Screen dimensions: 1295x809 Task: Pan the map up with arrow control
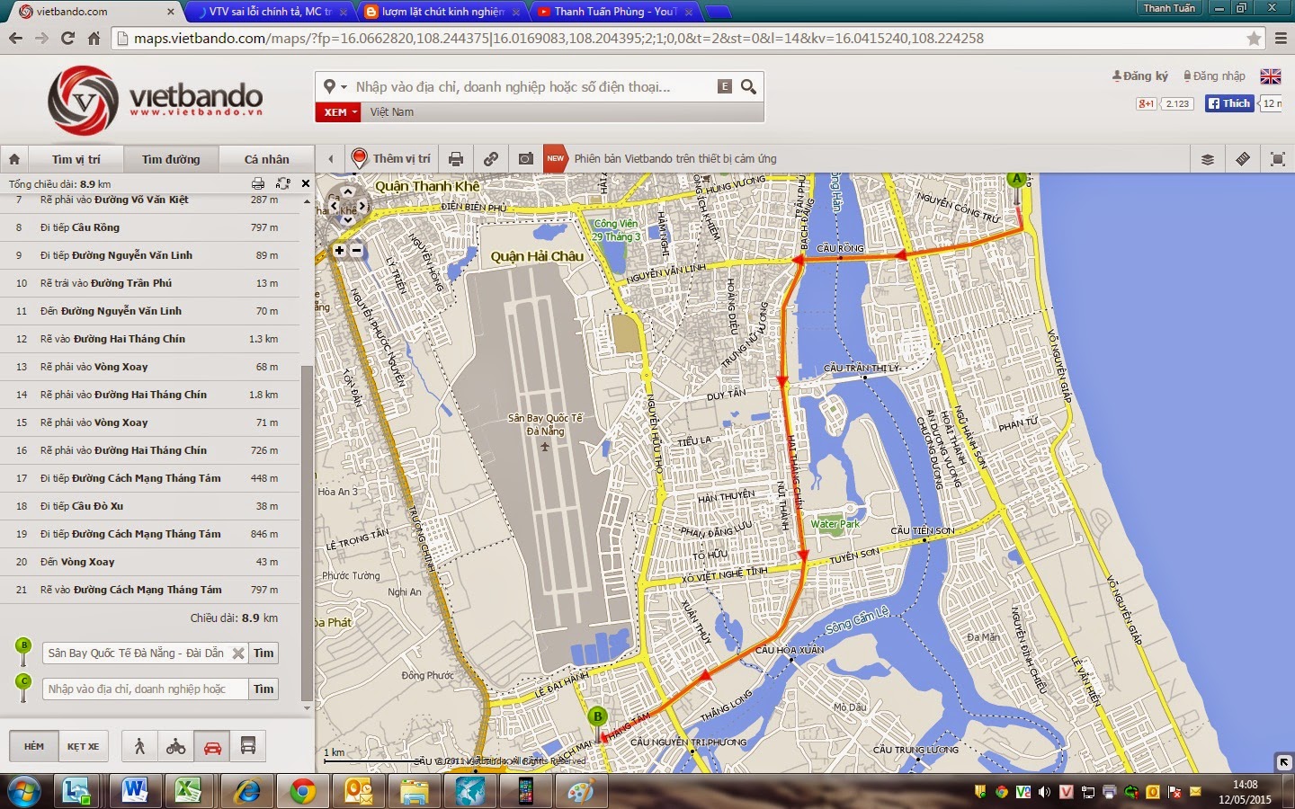click(x=348, y=191)
